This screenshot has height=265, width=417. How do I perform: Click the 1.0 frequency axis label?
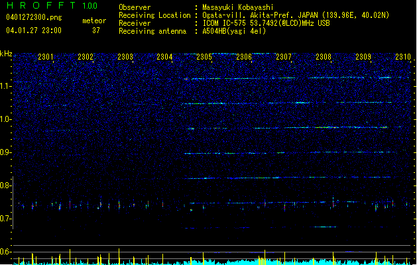(5, 119)
